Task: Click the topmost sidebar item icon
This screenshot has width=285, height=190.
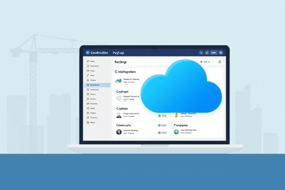Action: 88,61
